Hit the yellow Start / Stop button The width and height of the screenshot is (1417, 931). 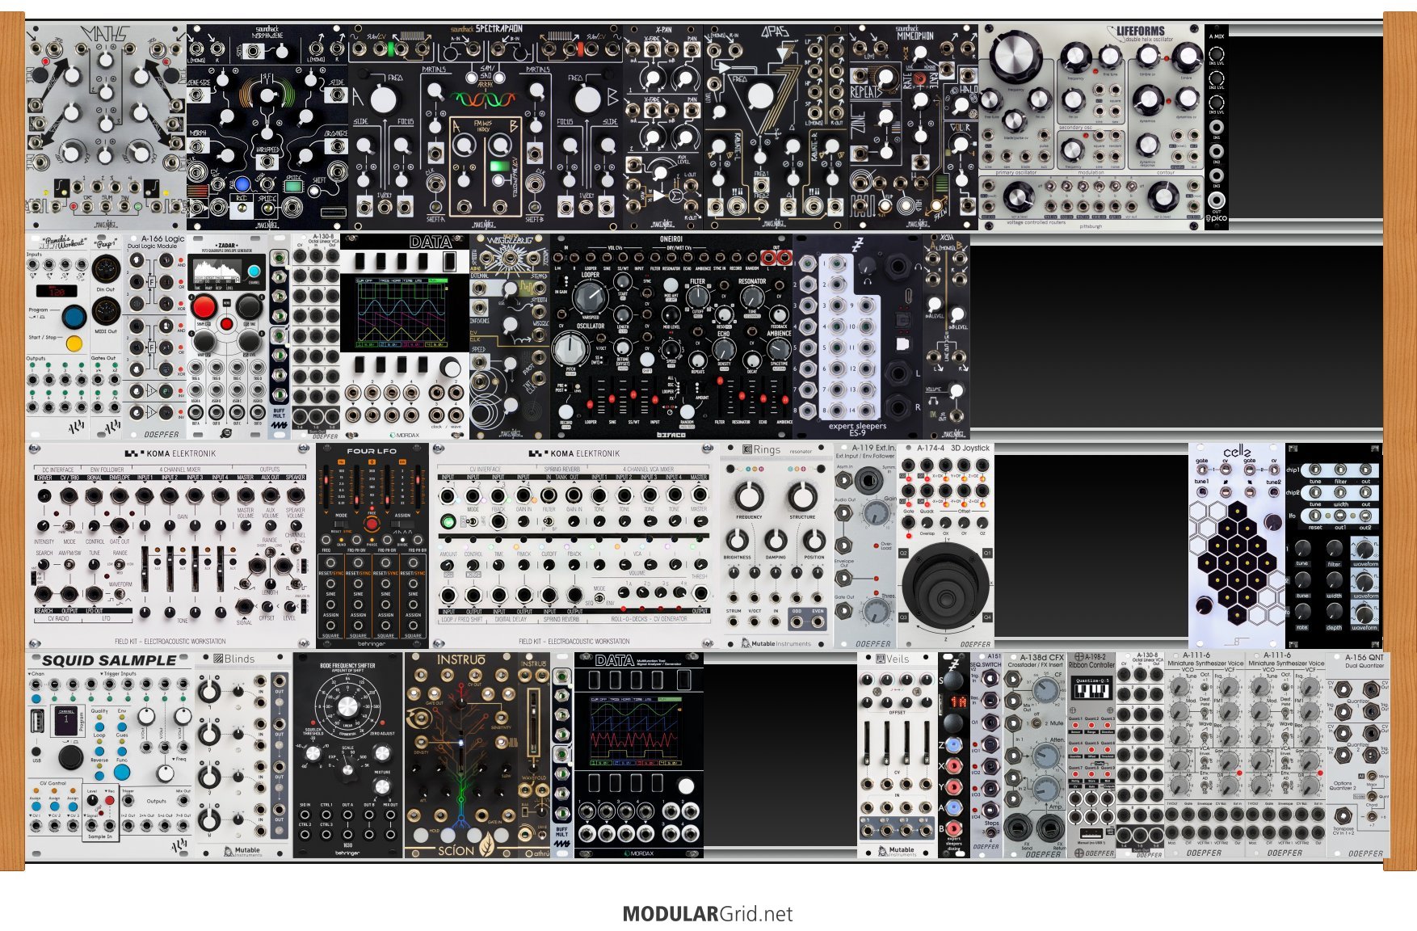[74, 343]
